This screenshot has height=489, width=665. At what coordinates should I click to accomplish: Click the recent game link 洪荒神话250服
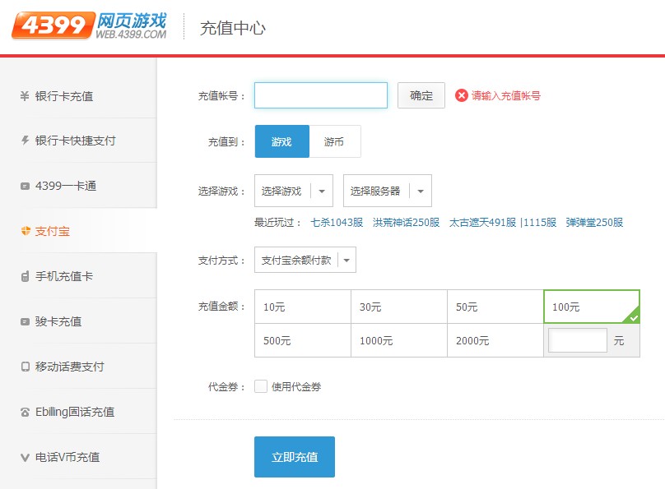coord(406,223)
